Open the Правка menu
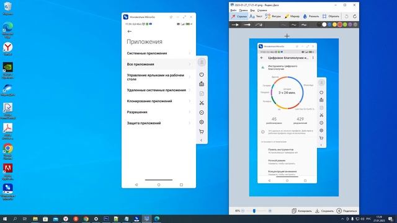The image size is (397, 223). pos(243,11)
